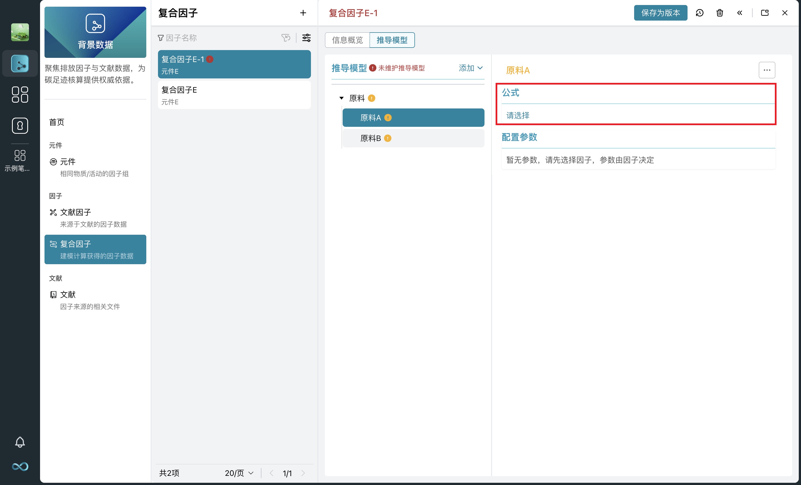Click the reset filter icon
Image resolution: width=801 pixels, height=485 pixels.
point(286,38)
